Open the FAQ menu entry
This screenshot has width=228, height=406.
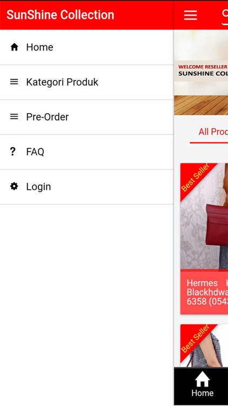[86, 152]
